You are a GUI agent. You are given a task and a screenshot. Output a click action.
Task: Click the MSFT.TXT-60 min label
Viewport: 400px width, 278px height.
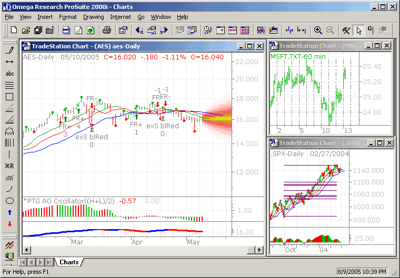298,57
